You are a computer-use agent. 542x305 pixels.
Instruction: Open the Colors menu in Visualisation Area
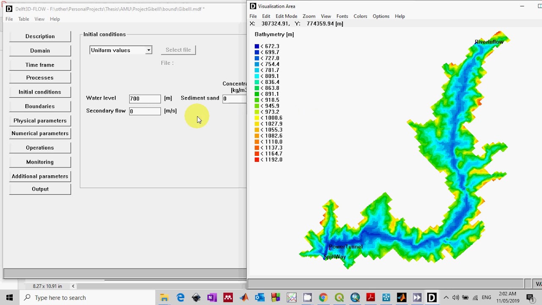(360, 16)
